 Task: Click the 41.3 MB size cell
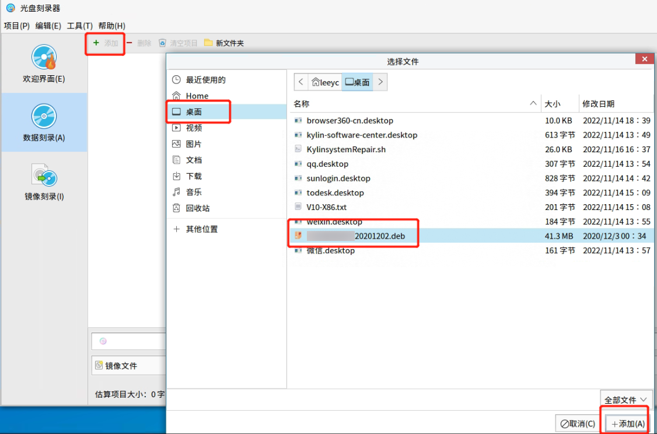(x=559, y=236)
